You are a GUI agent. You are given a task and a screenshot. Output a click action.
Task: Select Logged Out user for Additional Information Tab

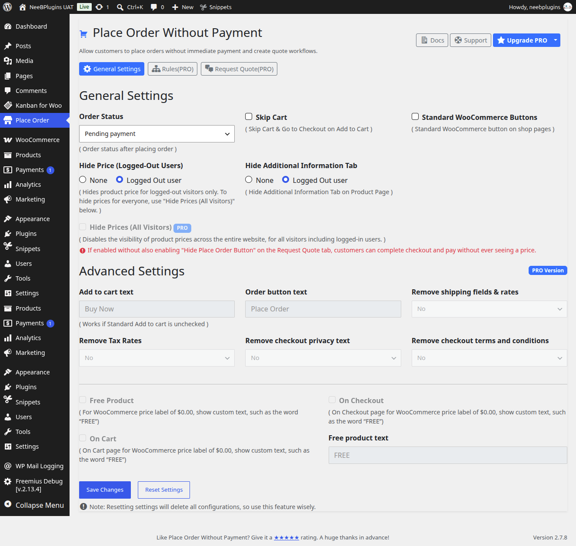[x=286, y=179]
